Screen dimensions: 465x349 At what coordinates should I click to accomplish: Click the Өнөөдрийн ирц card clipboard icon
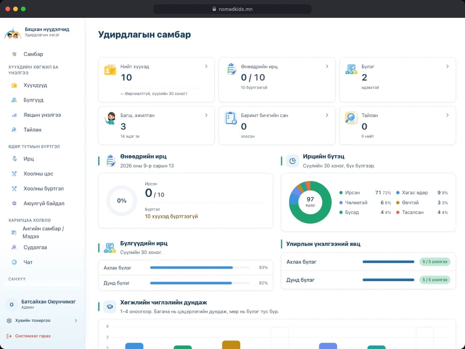click(x=231, y=69)
